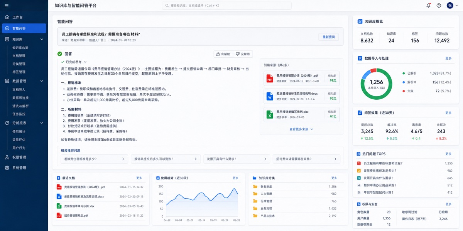
Task: Click the 工作台 home icon
Action: (7, 17)
